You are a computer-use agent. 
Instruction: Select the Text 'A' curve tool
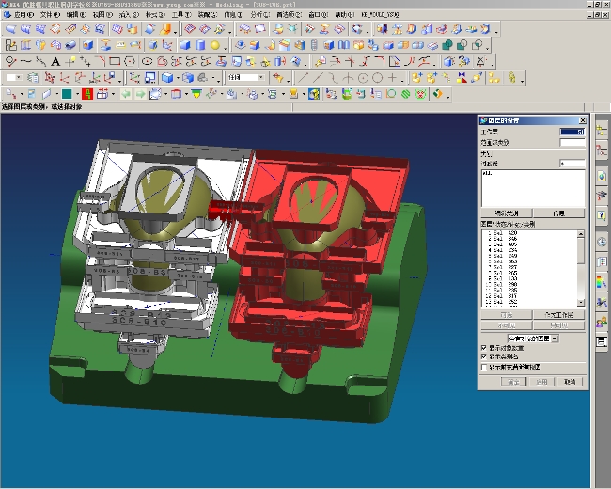click(55, 62)
